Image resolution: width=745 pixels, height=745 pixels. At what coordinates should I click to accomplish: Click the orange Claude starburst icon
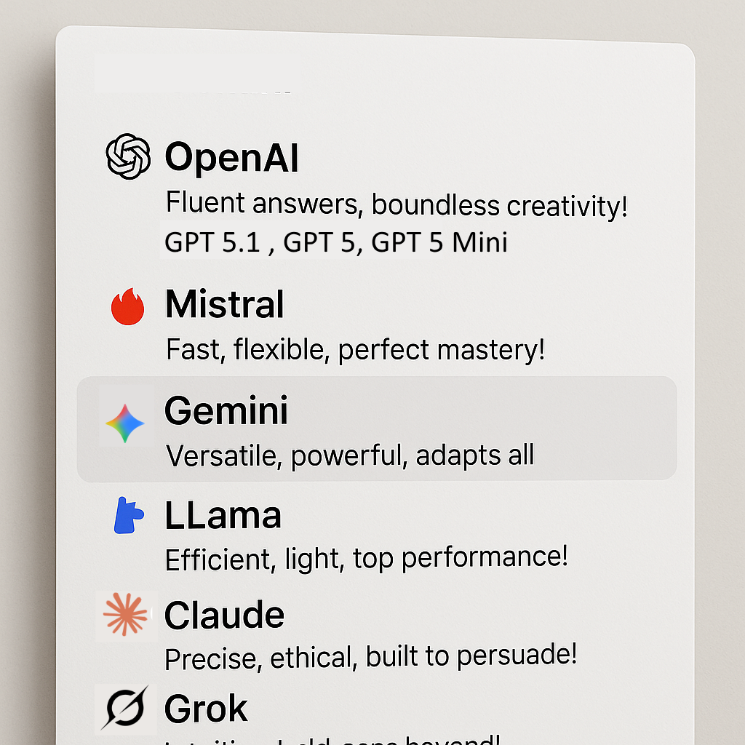(126, 615)
